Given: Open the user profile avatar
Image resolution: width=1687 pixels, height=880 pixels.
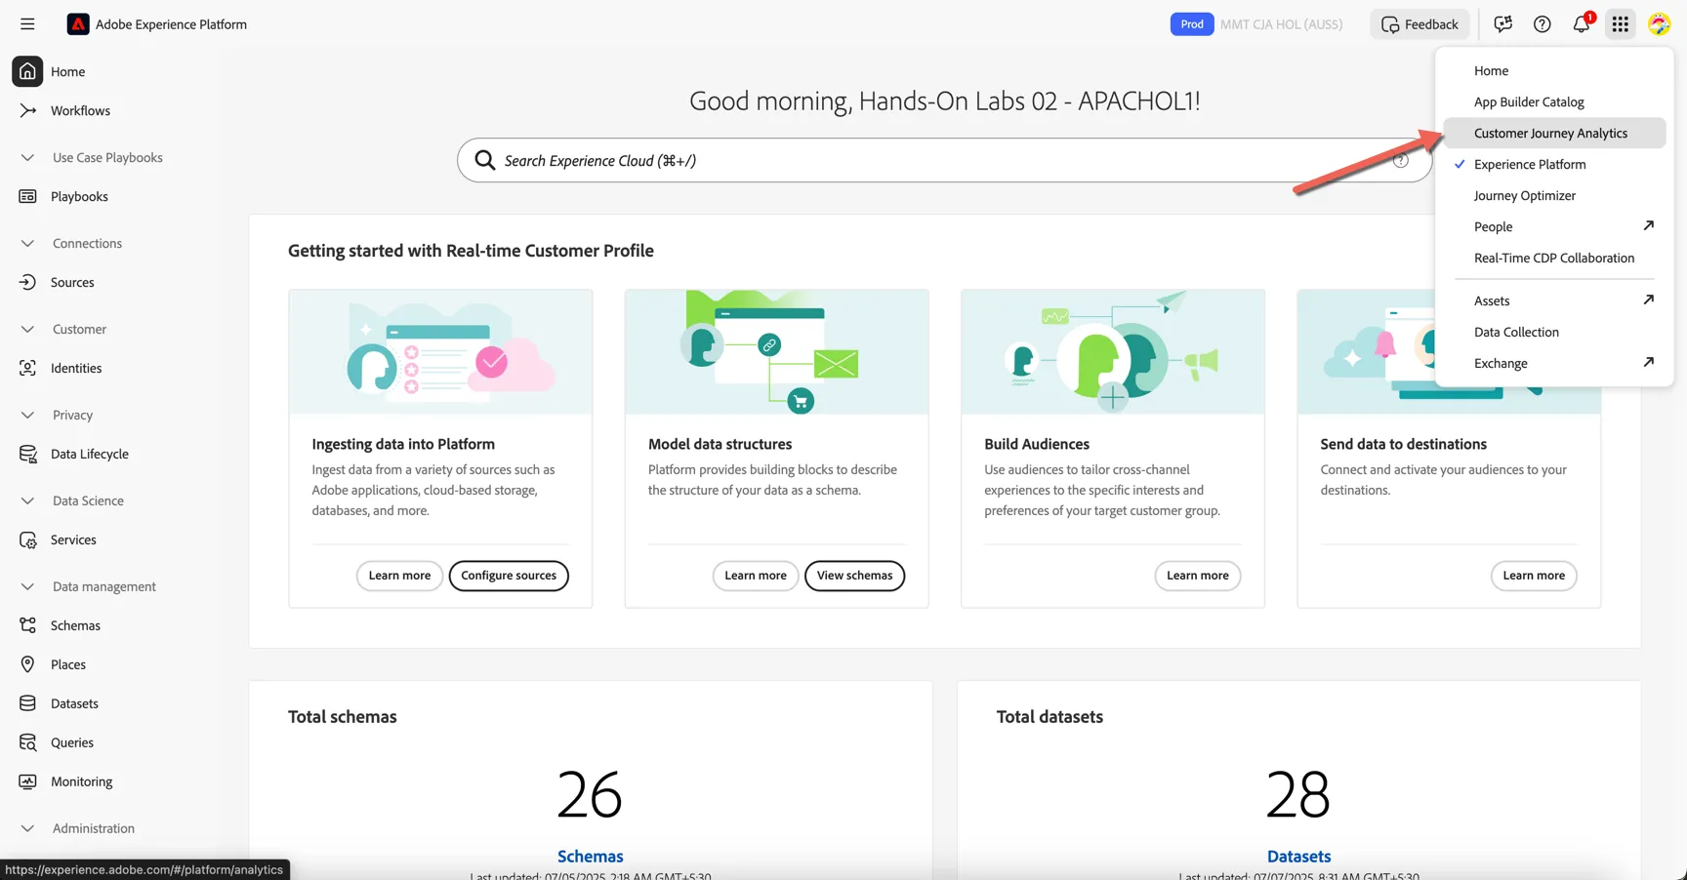Looking at the screenshot, I should pos(1660,24).
